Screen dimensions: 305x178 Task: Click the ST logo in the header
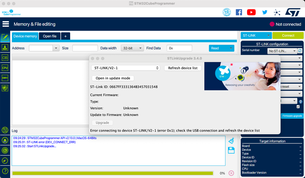(x=293, y=12)
